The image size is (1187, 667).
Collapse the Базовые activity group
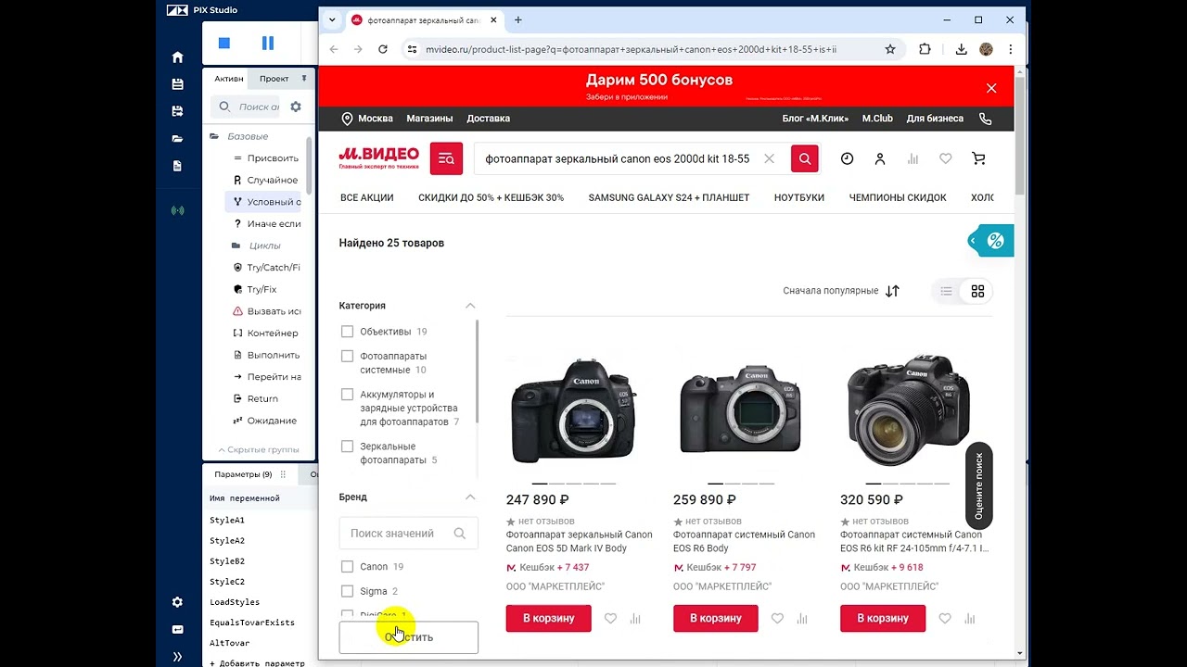pyautogui.click(x=214, y=136)
